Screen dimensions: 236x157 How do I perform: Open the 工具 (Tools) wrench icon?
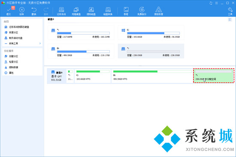click(x=230, y=11)
